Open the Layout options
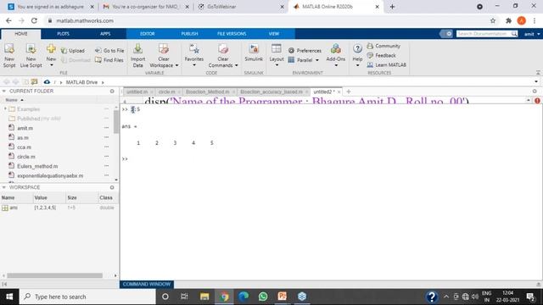The height and width of the screenshot is (305, 543). pyautogui.click(x=277, y=55)
